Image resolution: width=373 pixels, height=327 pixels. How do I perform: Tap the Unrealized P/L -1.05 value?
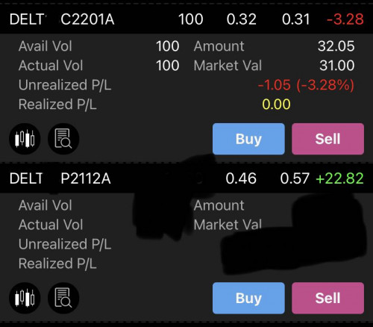coord(275,85)
